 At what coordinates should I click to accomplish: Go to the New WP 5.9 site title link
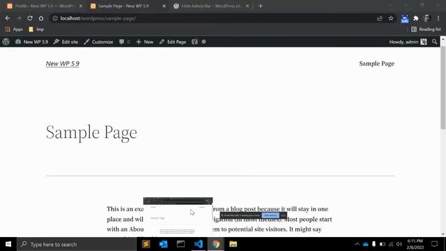[63, 63]
